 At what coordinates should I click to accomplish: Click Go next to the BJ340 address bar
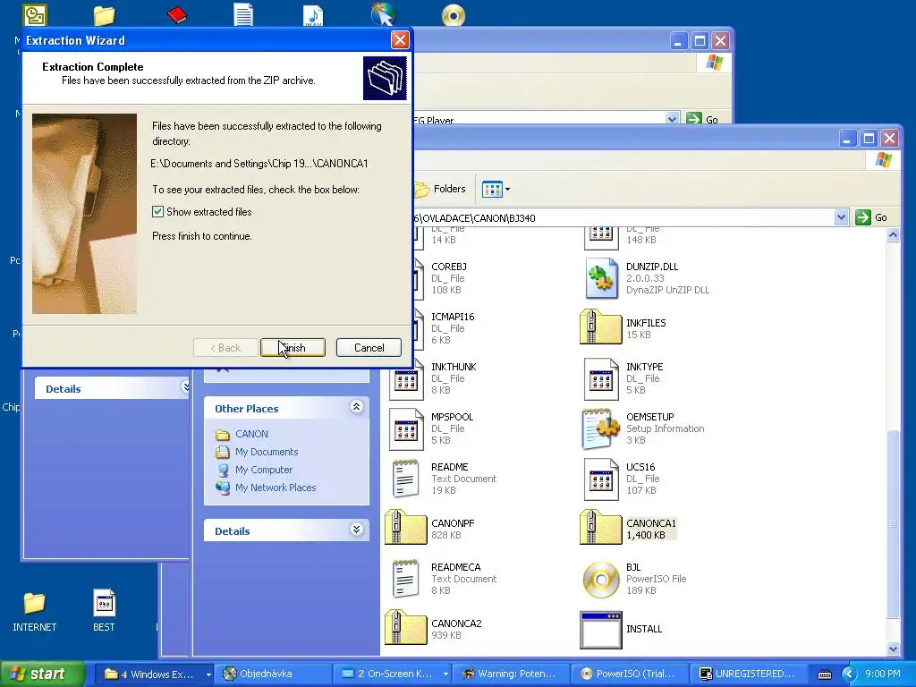click(871, 217)
